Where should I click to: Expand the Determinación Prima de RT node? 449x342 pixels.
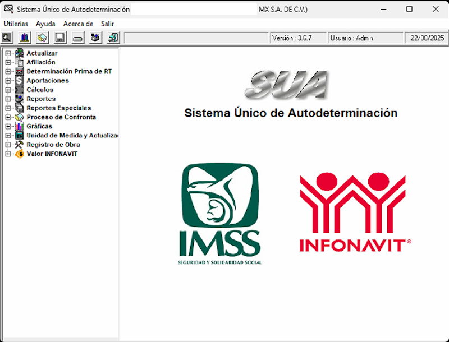tap(8, 72)
